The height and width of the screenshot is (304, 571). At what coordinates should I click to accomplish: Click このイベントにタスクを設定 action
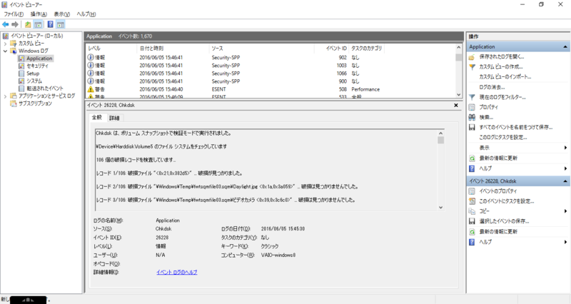[x=507, y=201]
